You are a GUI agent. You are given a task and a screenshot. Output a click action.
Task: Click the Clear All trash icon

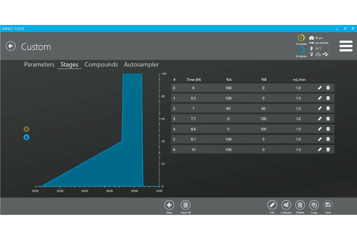coord(186,205)
